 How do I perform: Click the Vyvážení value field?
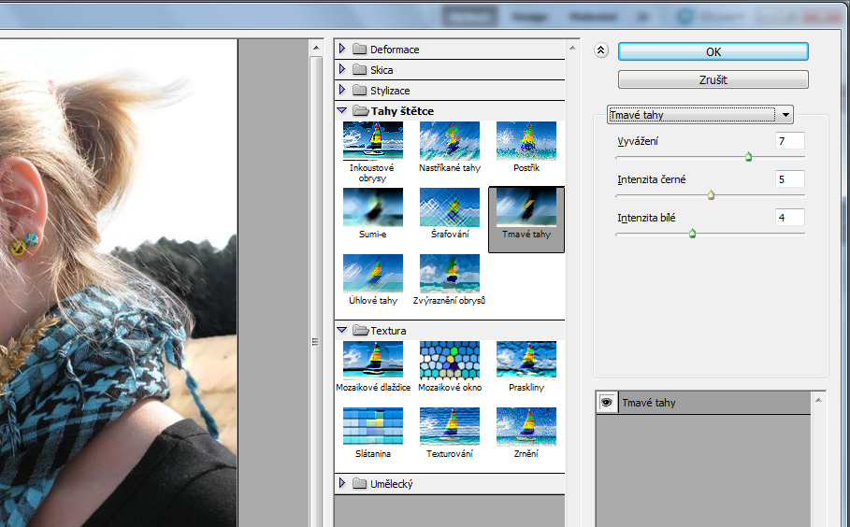[790, 141]
